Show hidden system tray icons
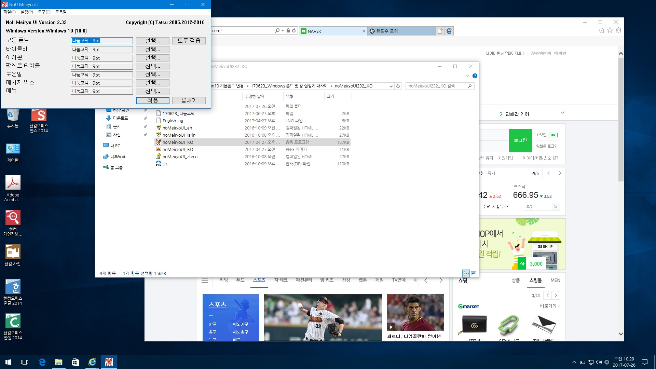Viewport: 656px width, 369px height. click(x=574, y=362)
